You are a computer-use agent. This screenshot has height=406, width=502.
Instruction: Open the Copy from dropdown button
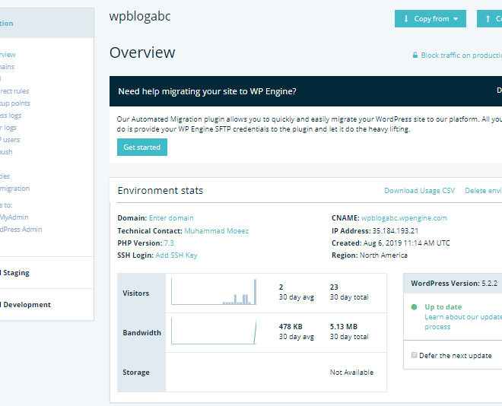tap(430, 19)
